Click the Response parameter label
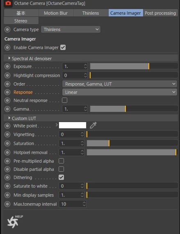 23,92
